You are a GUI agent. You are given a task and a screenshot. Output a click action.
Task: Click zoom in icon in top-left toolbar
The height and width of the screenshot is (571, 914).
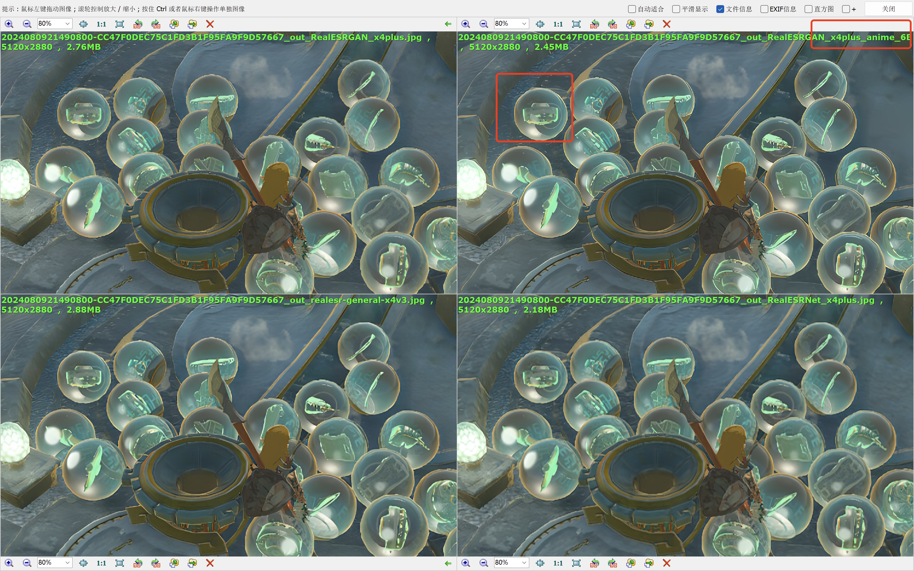9,24
